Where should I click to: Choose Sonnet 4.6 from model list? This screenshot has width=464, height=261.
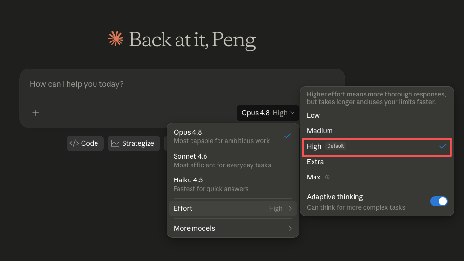(x=233, y=160)
